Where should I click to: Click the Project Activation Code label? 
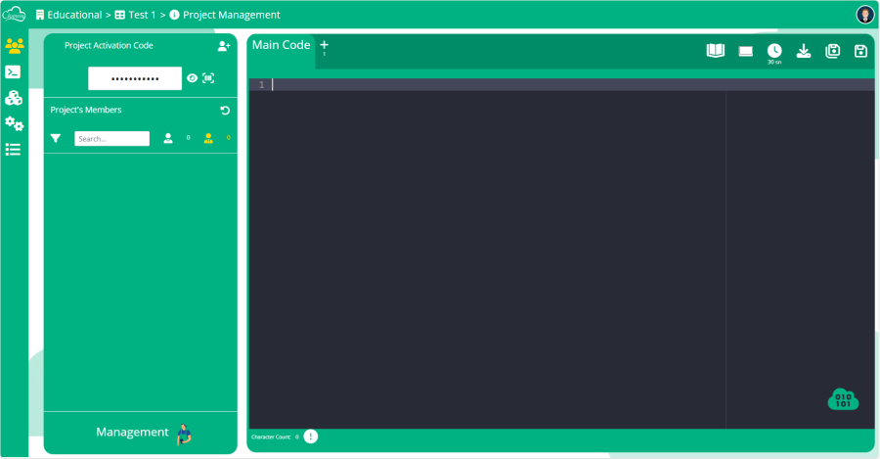[x=109, y=45]
